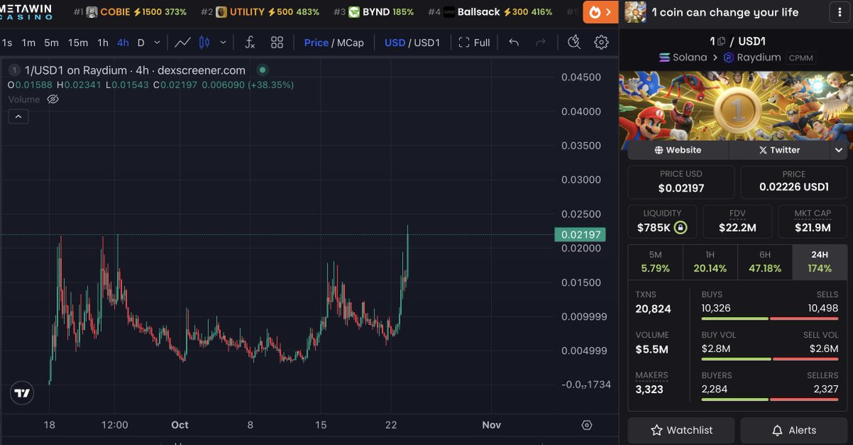The width and height of the screenshot is (853, 445).
Task: Set chart denomination to USD
Action: [395, 43]
